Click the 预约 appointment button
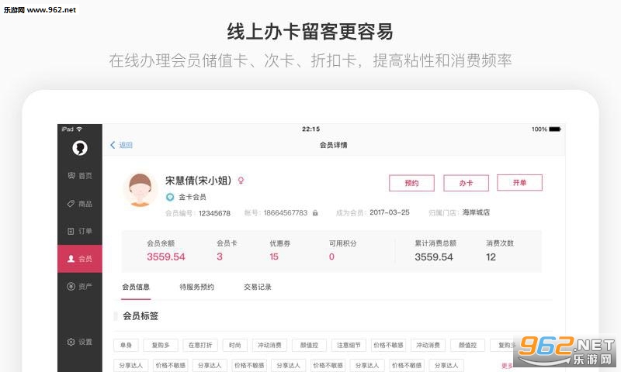The image size is (621, 372). 411,183
